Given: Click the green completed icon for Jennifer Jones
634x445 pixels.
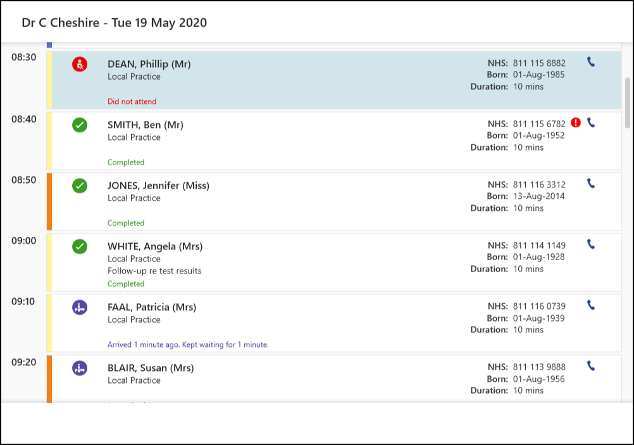Looking at the screenshot, I should pos(80,185).
